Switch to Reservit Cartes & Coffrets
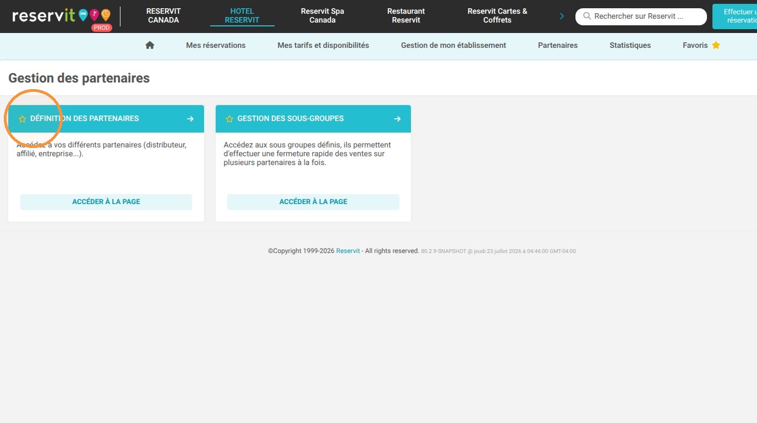Image resolution: width=757 pixels, height=423 pixels. [497, 15]
